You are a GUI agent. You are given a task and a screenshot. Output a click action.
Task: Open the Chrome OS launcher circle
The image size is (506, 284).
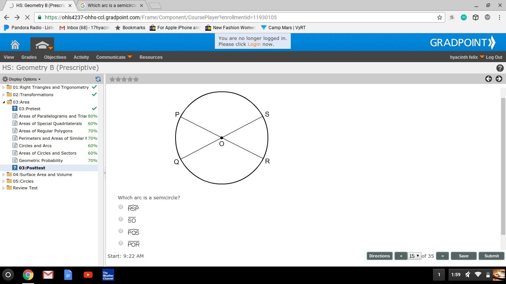coord(8,275)
